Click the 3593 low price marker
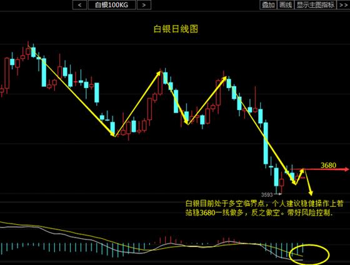Viewport: 350px width, 265px height. 267,195
